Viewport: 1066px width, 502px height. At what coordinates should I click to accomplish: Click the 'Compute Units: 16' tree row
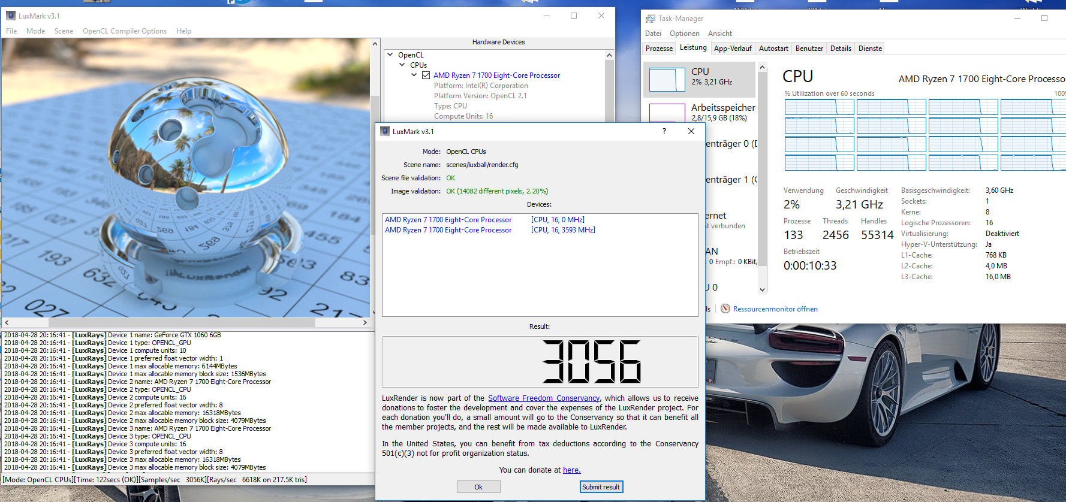point(463,116)
